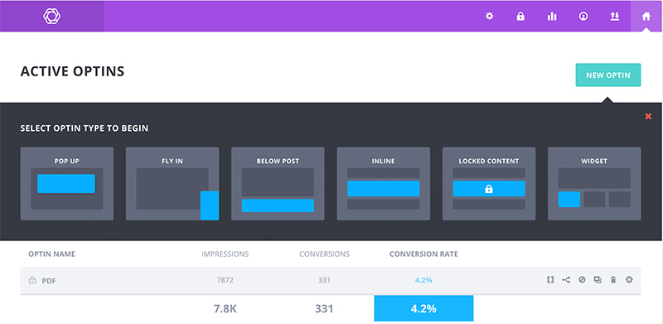The width and height of the screenshot is (663, 324).
Task: Click the CONVERSION RATE column header
Action: point(423,254)
